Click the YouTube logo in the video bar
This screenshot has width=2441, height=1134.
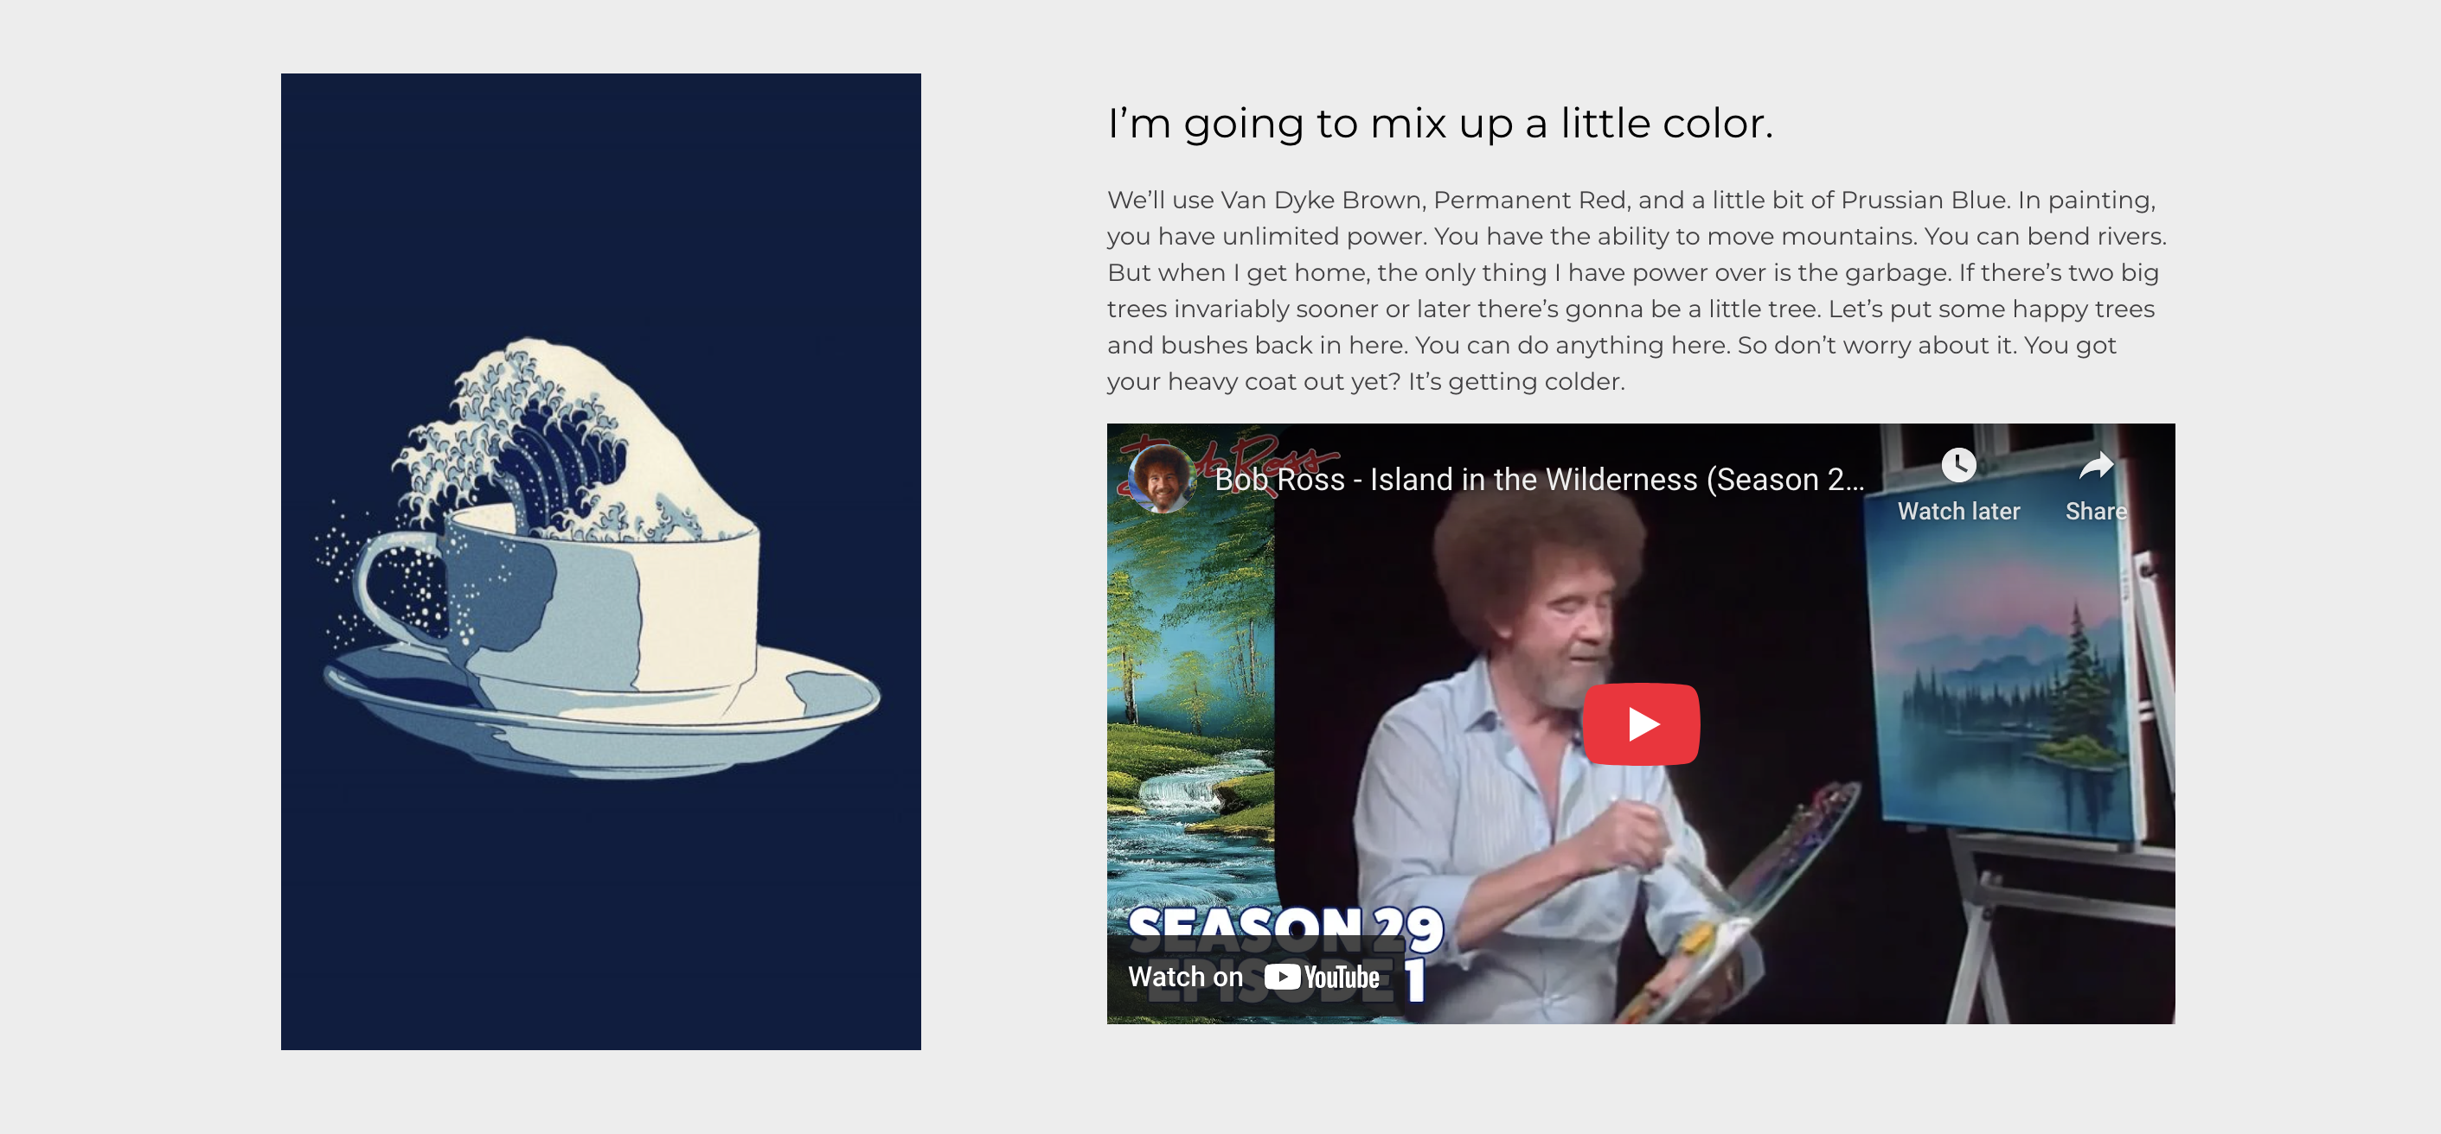(x=1322, y=977)
